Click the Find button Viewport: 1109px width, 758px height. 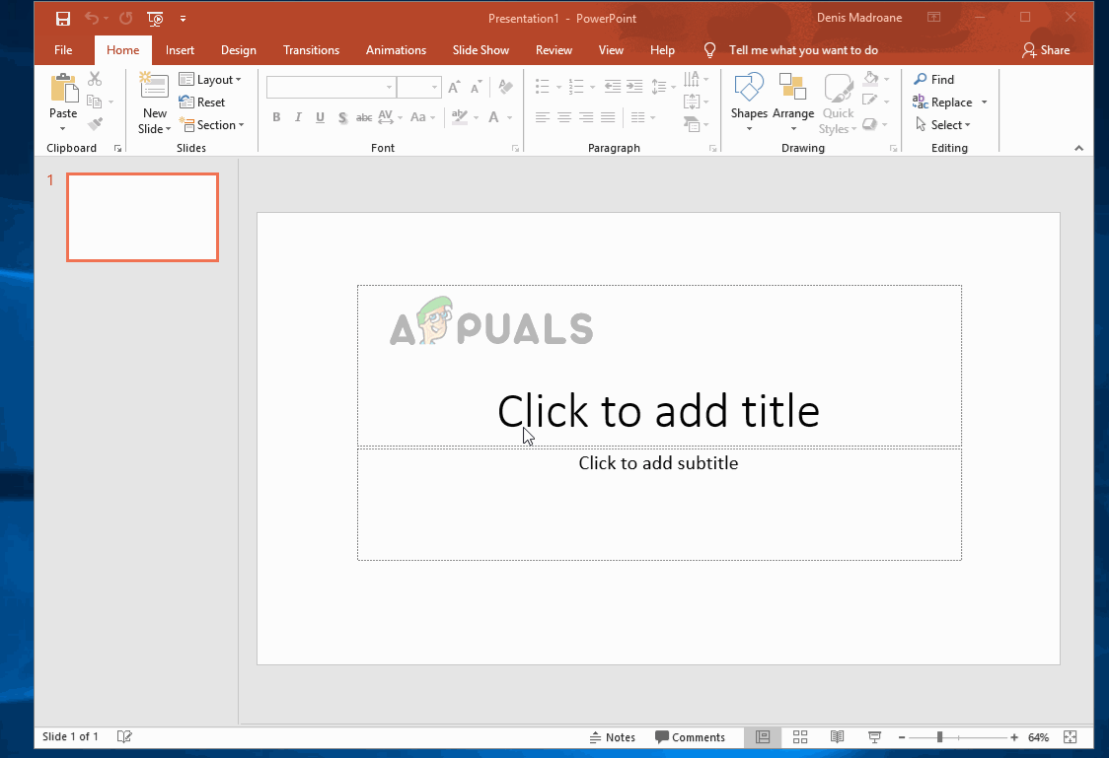tap(933, 80)
